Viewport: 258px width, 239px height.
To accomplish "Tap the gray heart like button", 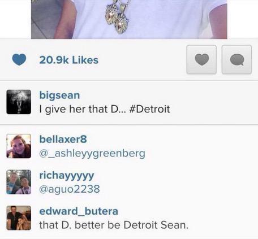I will pyautogui.click(x=201, y=59).
